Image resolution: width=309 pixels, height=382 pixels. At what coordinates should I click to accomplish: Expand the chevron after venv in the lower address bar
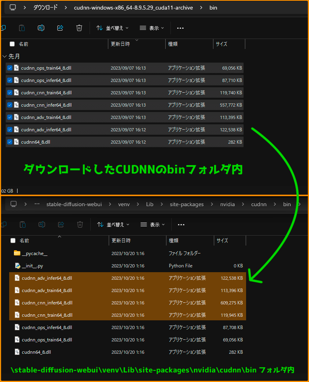pos(138,204)
